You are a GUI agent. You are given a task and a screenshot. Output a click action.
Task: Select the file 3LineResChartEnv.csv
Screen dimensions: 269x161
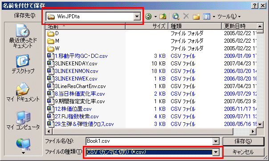(x=77, y=86)
